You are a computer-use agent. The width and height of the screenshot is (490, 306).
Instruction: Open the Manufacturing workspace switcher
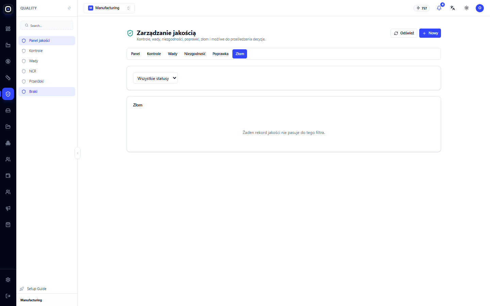coord(109,8)
